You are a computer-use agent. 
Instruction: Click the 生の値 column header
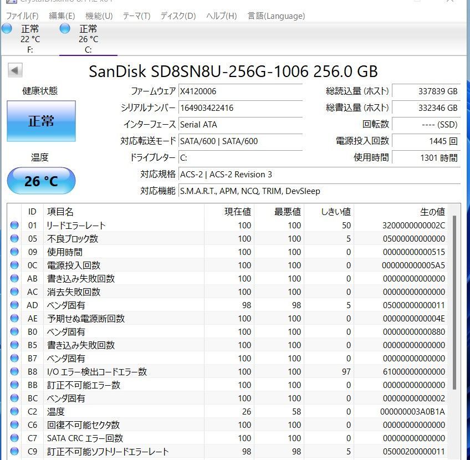(401, 212)
